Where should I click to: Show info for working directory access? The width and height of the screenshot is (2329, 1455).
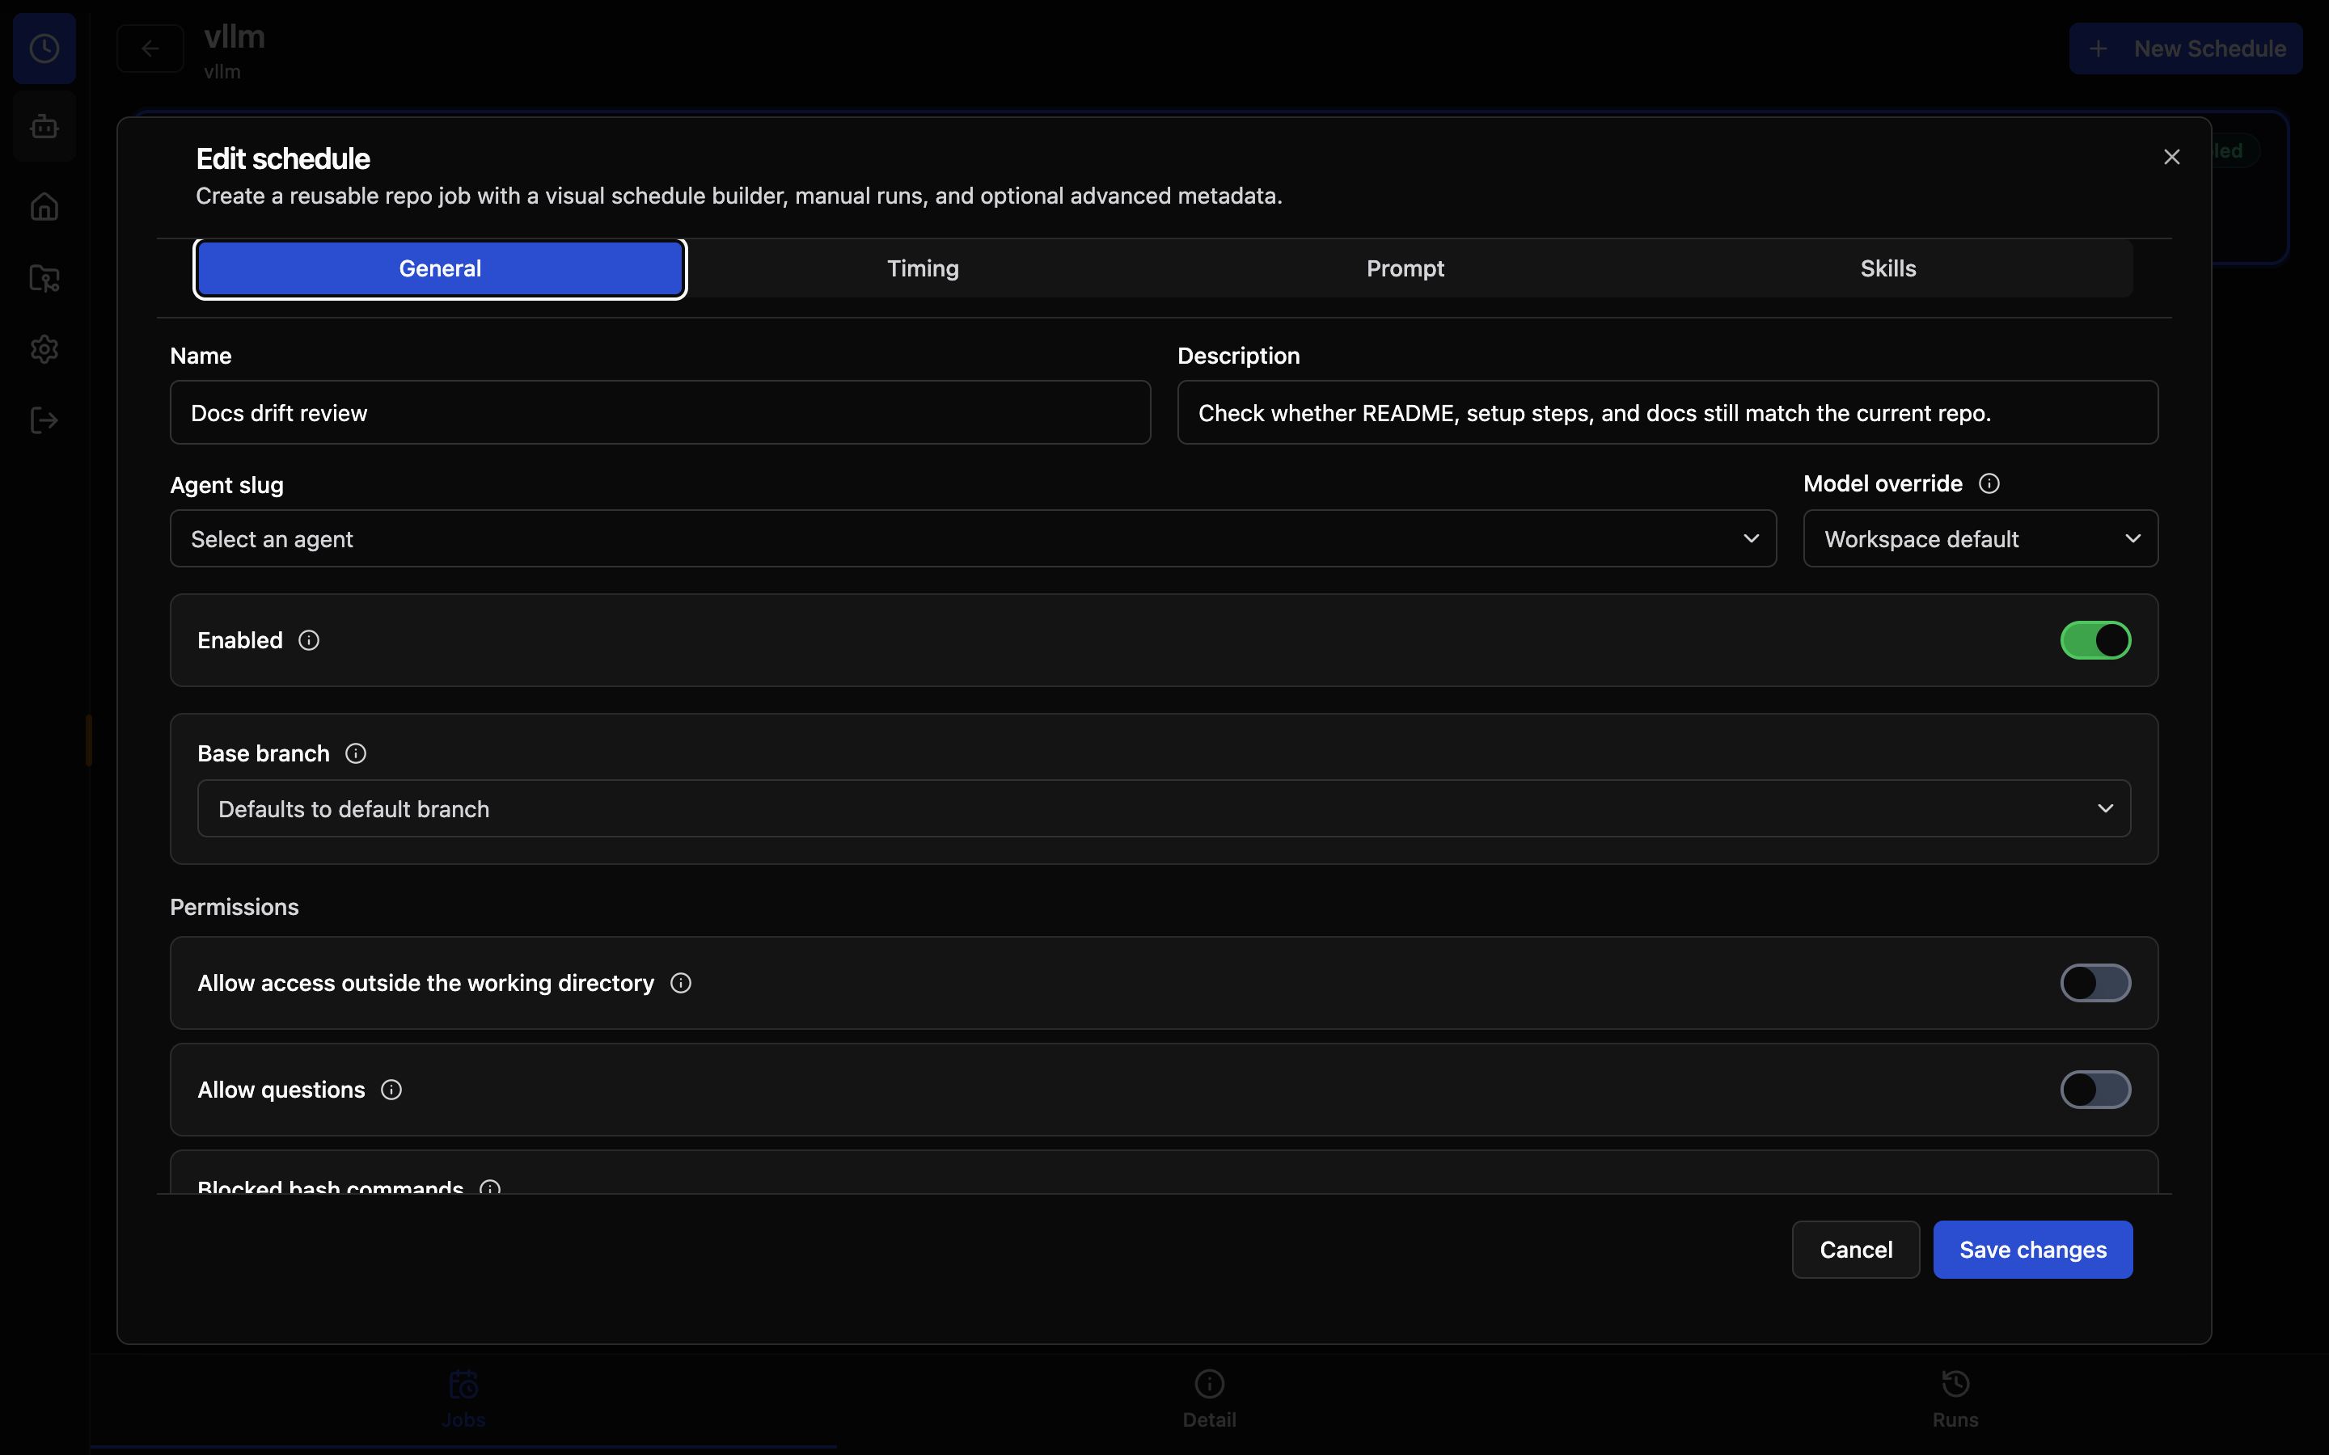[x=682, y=982]
